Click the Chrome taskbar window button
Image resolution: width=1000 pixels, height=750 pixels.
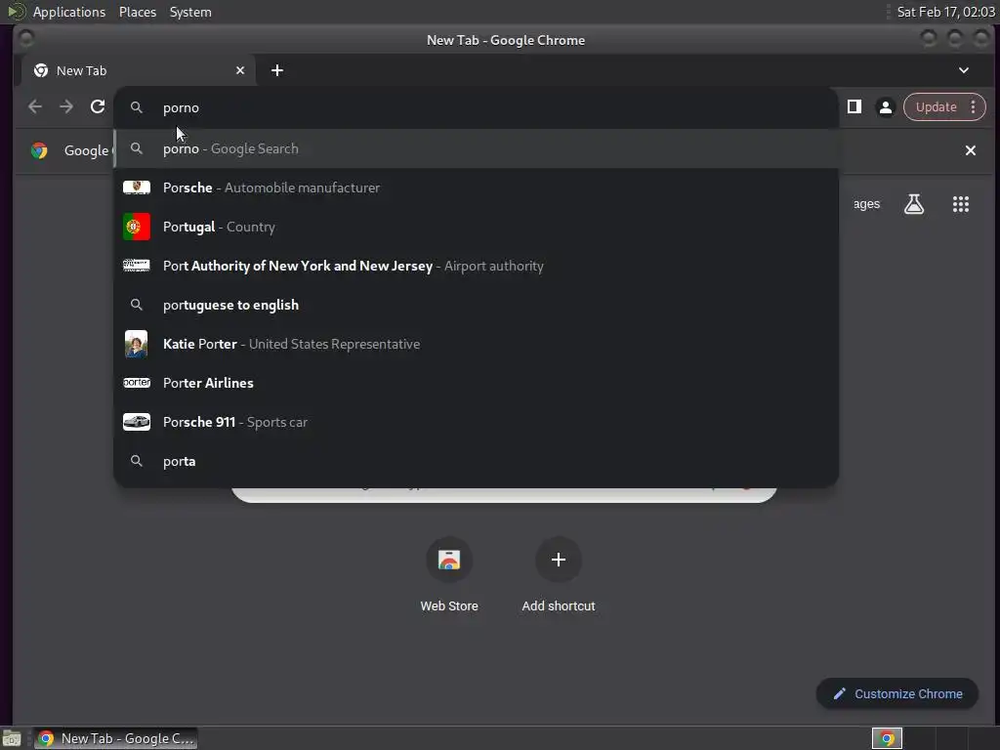(x=115, y=738)
